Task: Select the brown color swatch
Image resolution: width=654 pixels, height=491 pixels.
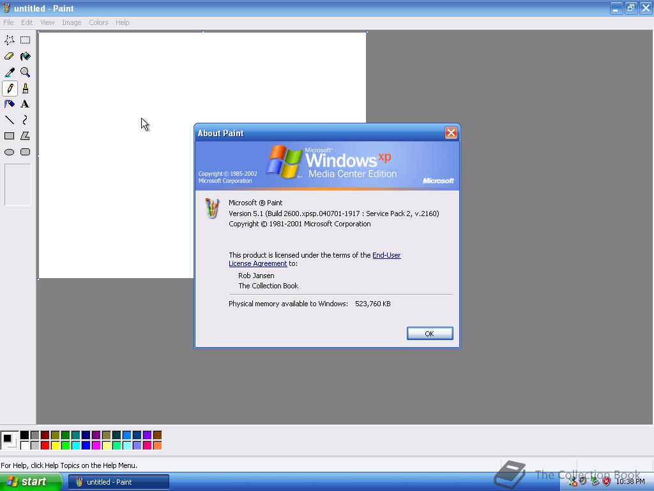Action: coord(157,435)
